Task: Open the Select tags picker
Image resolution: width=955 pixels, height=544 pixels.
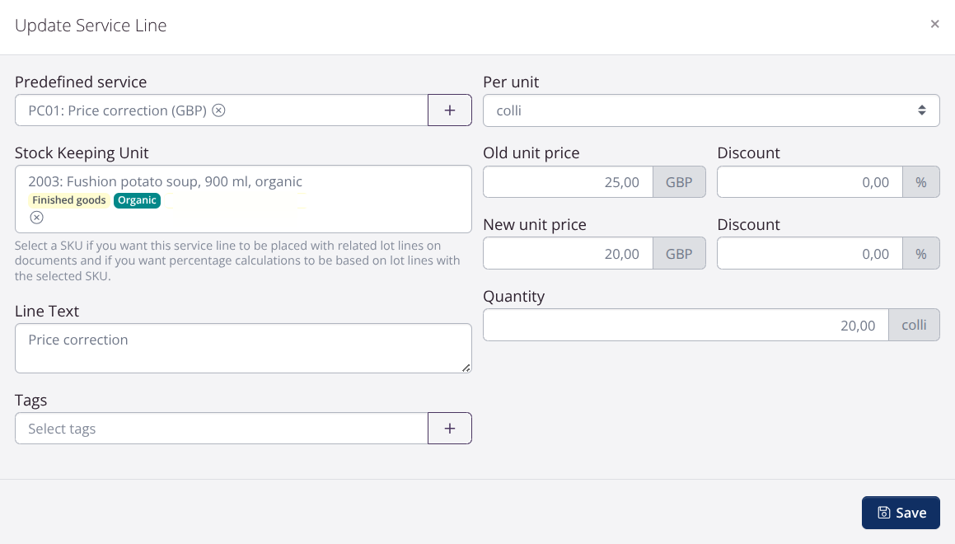Action: (x=221, y=428)
